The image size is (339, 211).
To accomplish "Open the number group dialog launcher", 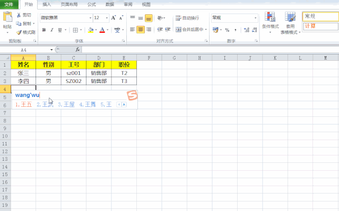I will [256, 41].
